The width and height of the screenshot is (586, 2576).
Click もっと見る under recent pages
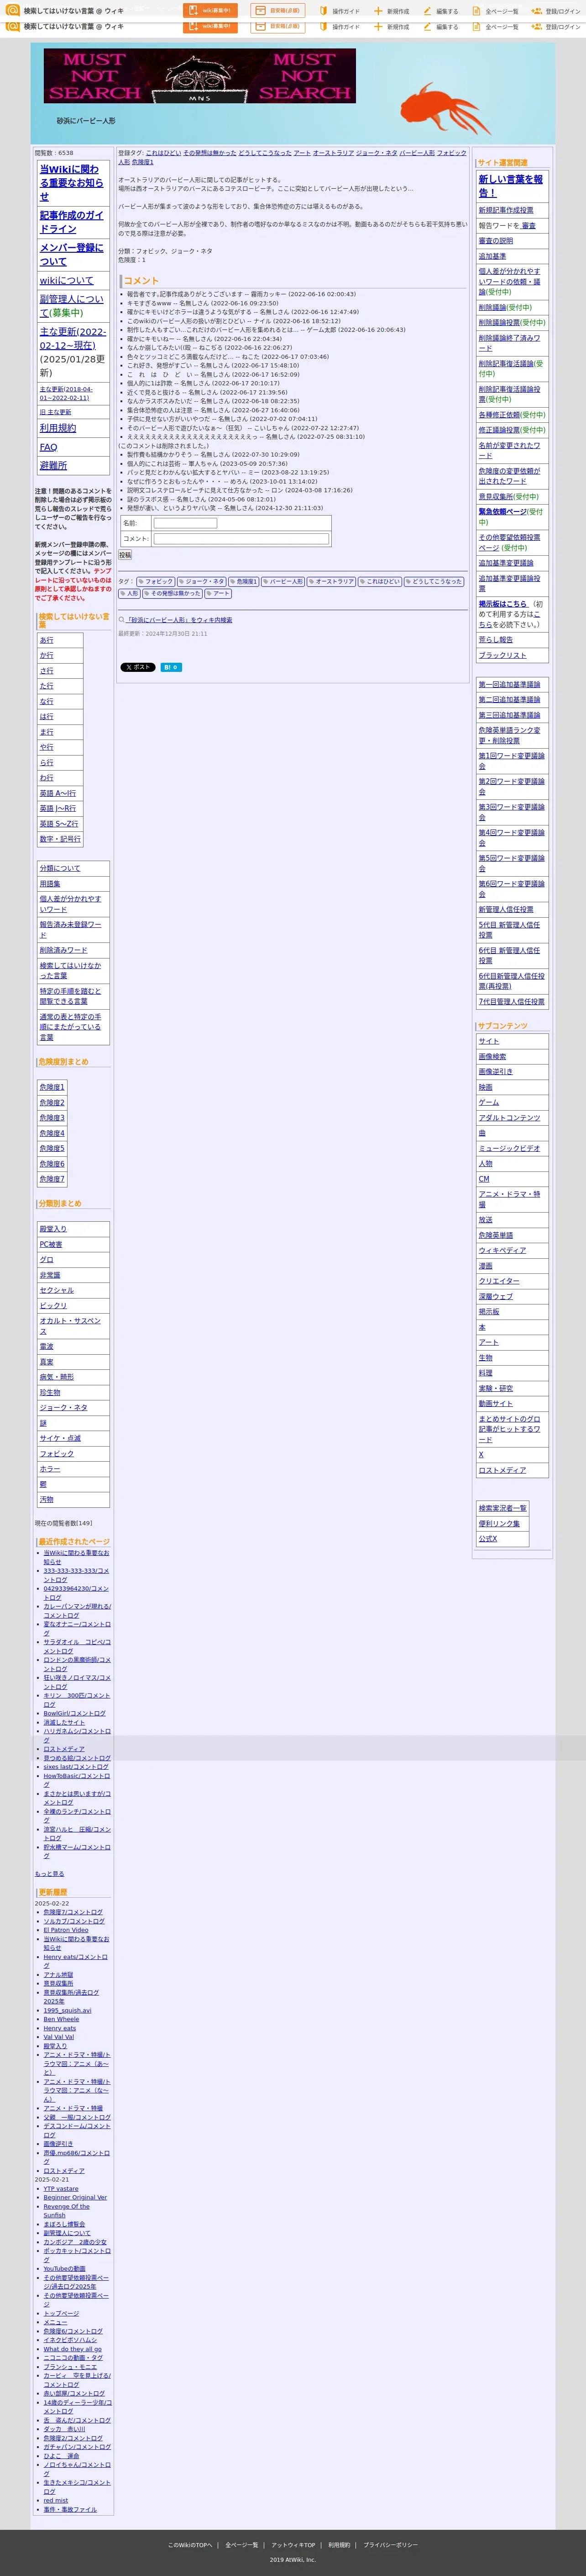pyautogui.click(x=49, y=1874)
